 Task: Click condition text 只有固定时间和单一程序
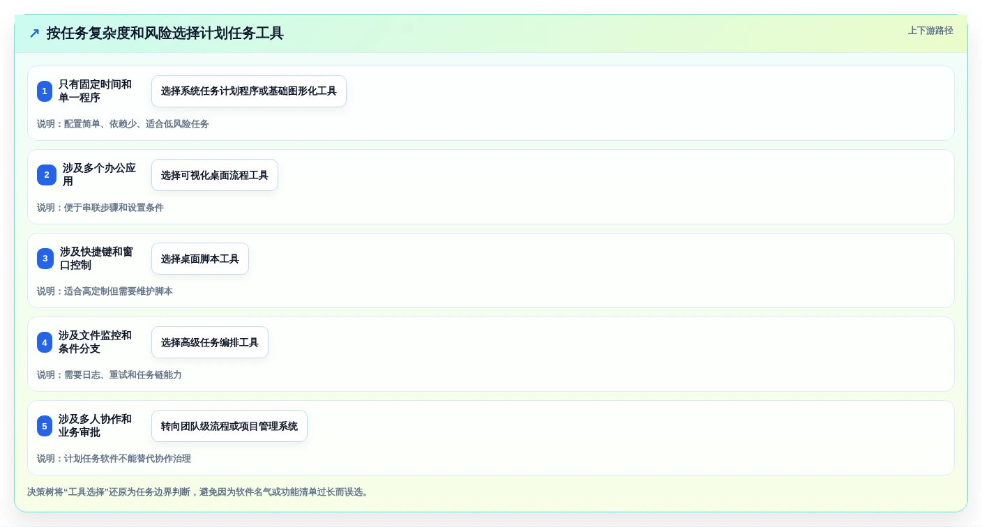95,91
